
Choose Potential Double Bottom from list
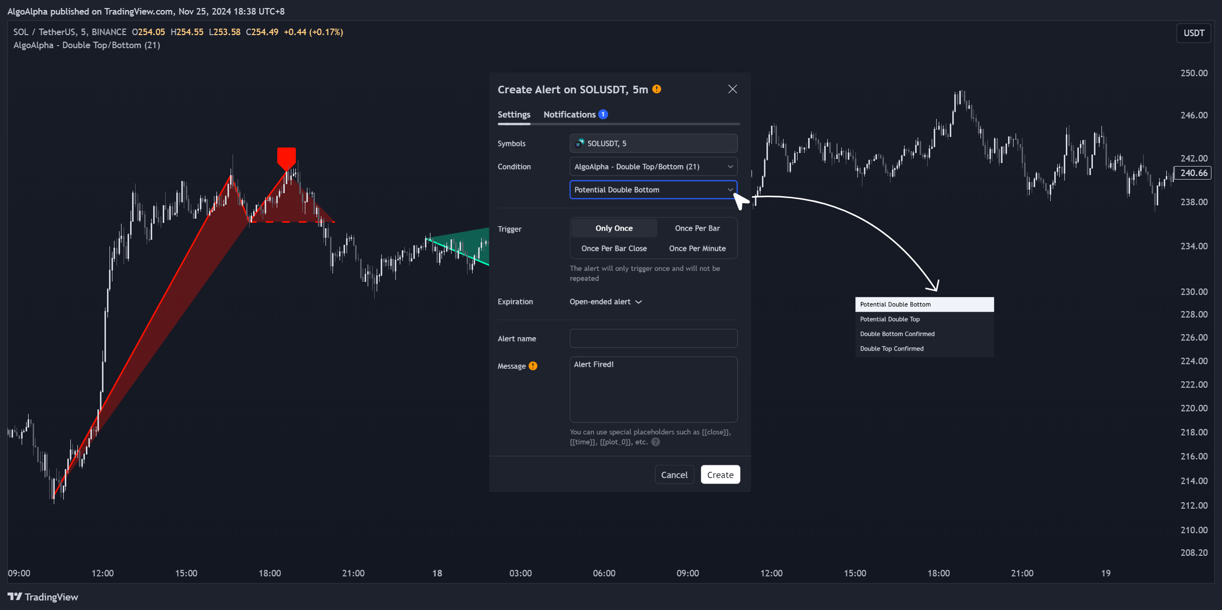point(924,304)
